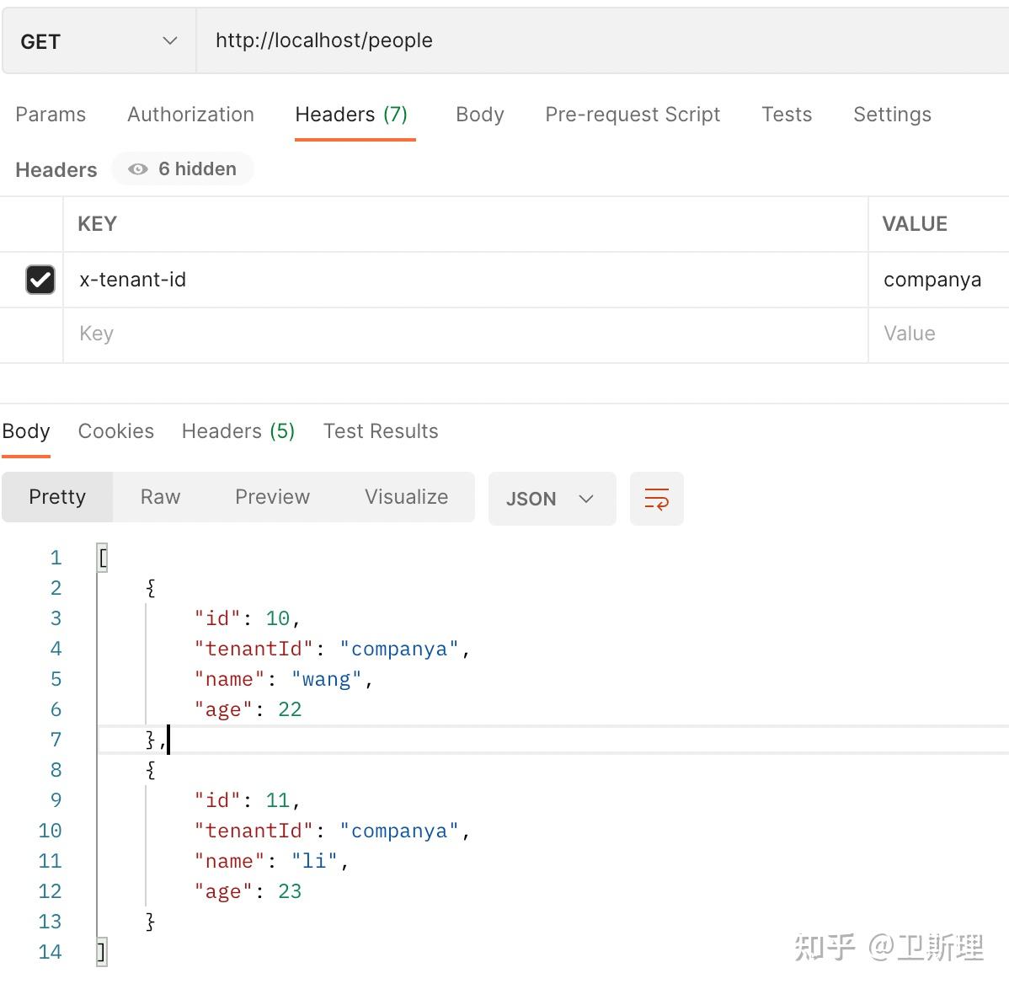Click line number 14 in the gutter
This screenshot has width=1009, height=989.
pos(51,952)
